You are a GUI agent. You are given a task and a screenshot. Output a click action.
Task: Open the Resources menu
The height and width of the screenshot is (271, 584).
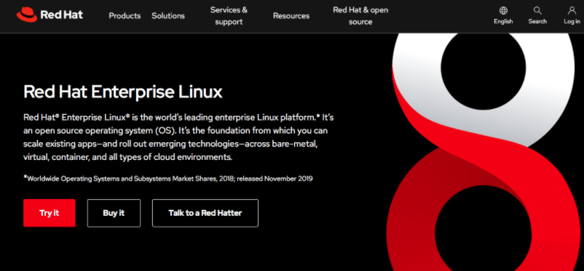point(291,16)
